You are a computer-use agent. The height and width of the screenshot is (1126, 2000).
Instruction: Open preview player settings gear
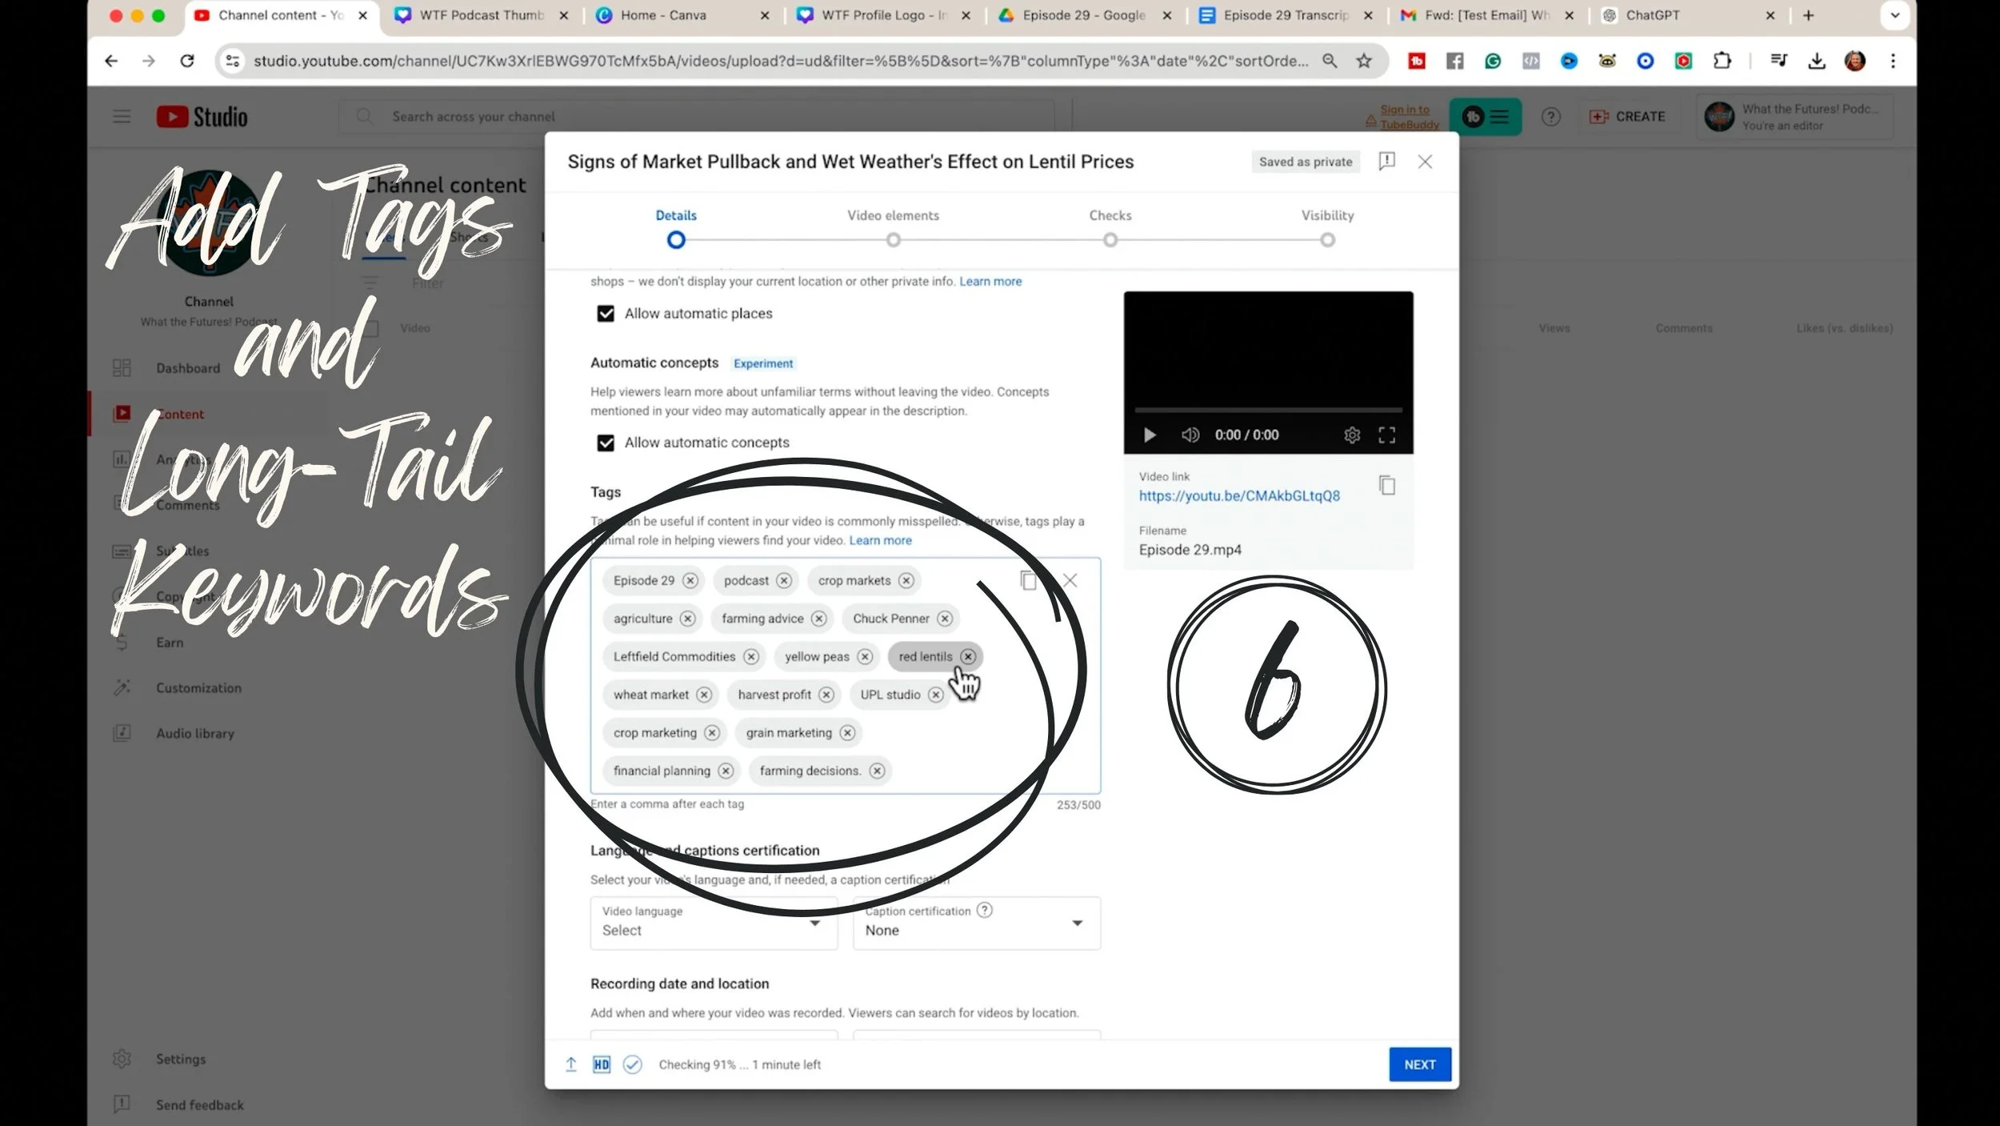coord(1352,435)
